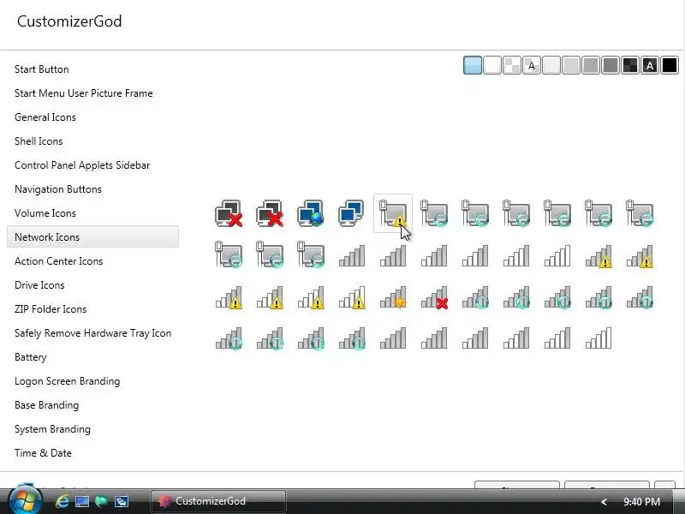685x514 pixels.
Task: Open the Battery category
Action: pos(30,357)
